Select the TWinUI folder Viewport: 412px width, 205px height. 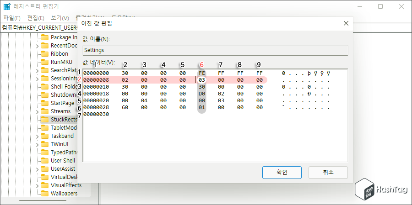(x=60, y=144)
